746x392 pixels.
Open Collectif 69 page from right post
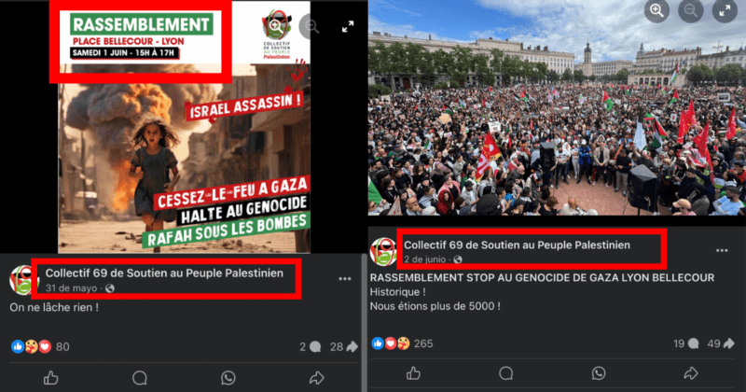[518, 245]
